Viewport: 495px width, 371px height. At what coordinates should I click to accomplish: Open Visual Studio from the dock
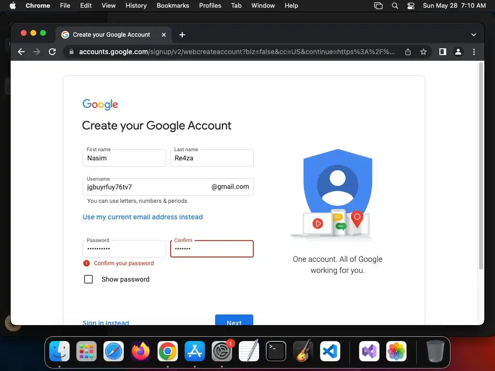(x=369, y=351)
